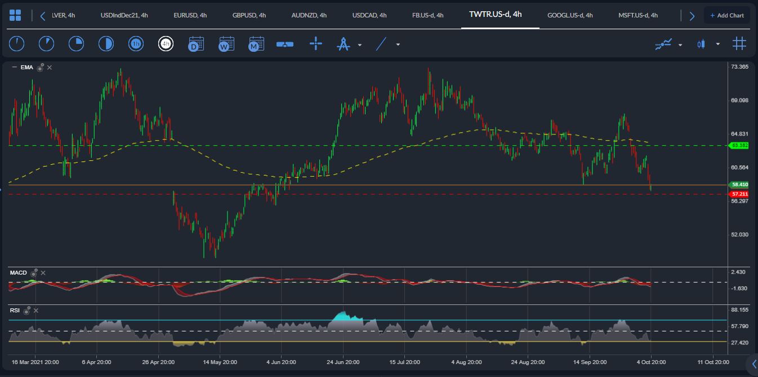
Task: Click the green 63.352 price level marker
Action: pos(739,146)
